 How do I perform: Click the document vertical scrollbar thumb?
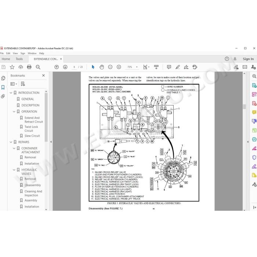click(x=245, y=107)
